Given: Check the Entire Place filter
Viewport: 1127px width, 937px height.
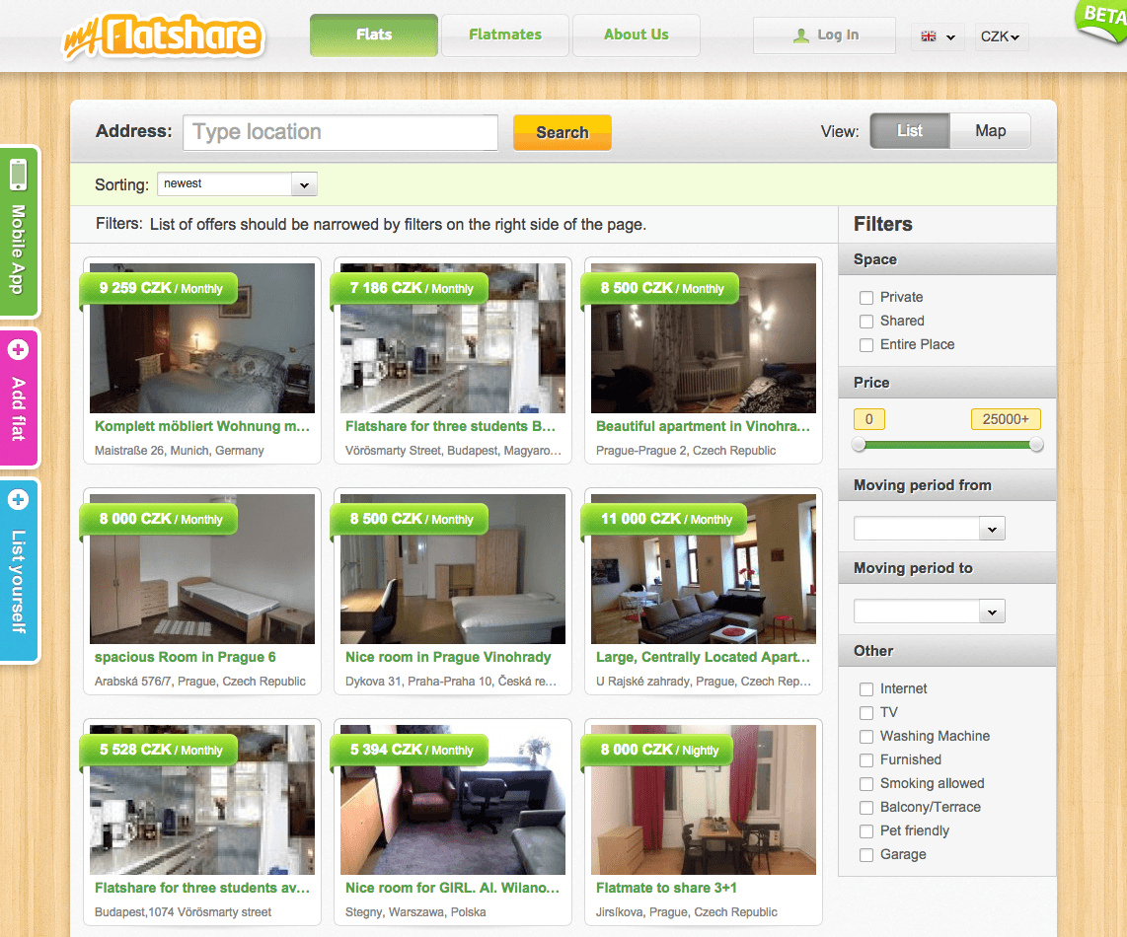Looking at the screenshot, I should (x=866, y=345).
